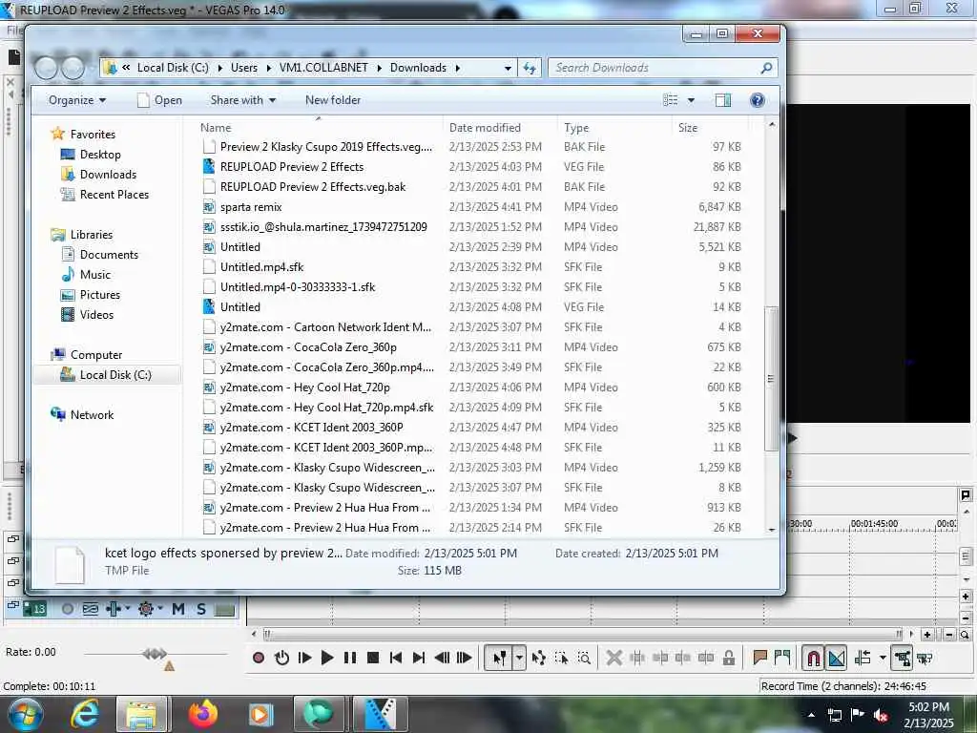
Task: Expand the arrow after Downloads in breadcrumb
Action: (x=457, y=68)
